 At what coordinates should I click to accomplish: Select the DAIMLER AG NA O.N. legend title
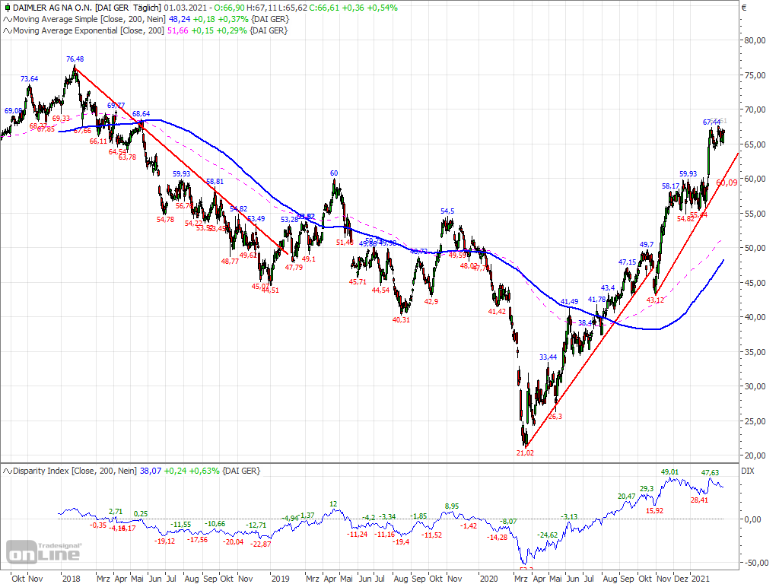pyautogui.click(x=52, y=8)
